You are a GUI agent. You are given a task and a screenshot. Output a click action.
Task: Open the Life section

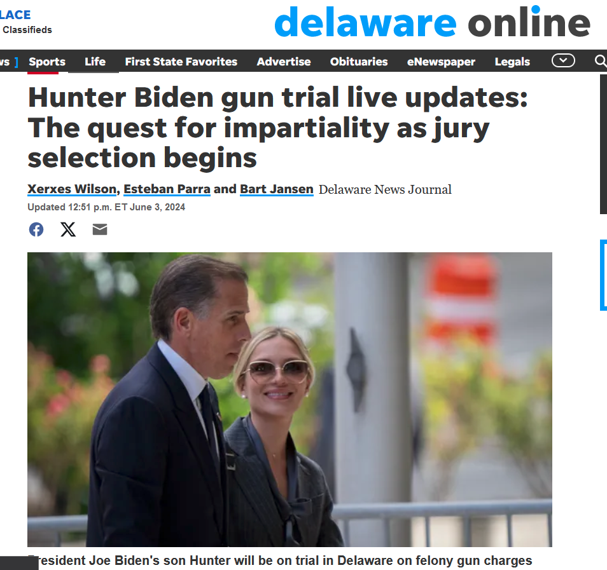95,62
